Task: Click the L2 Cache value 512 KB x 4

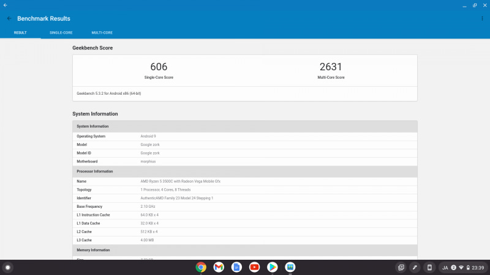Action: (149, 232)
